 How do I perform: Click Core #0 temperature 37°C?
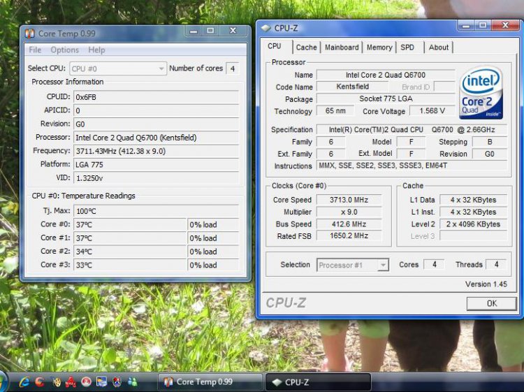tap(130, 224)
